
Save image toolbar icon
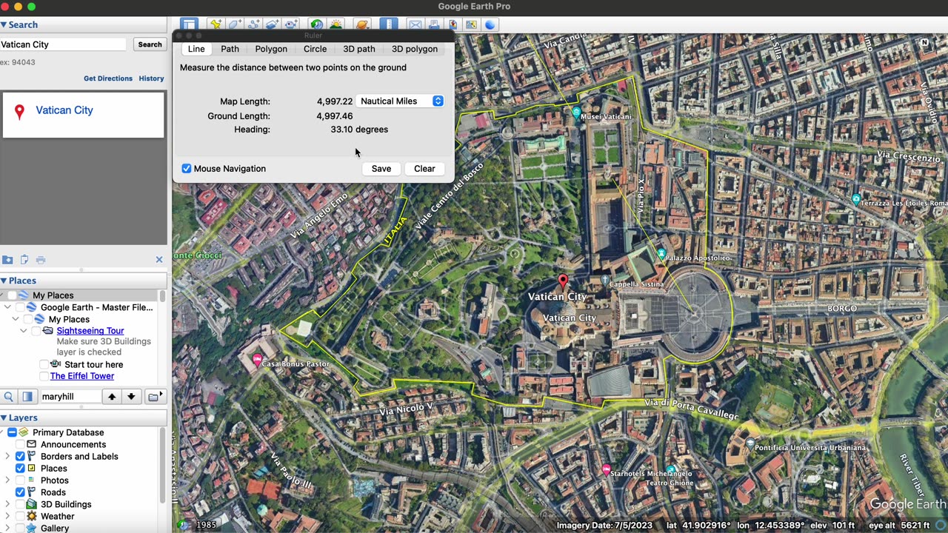[x=453, y=24]
